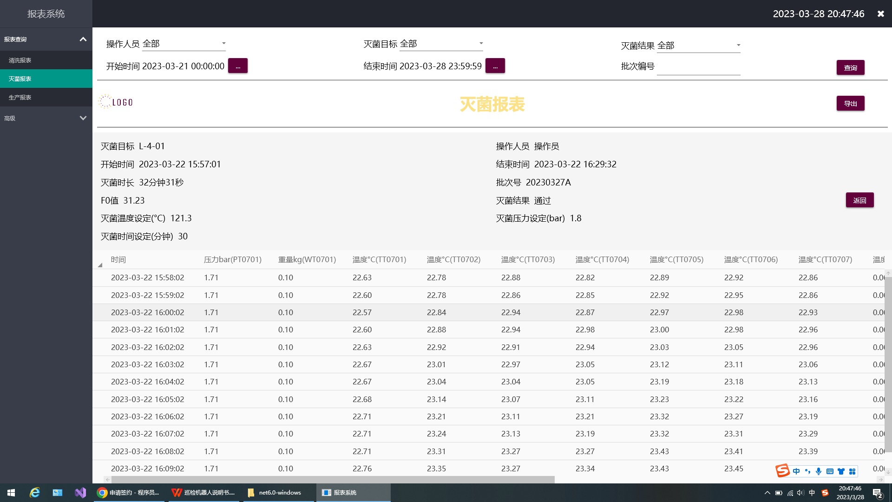The height and width of the screenshot is (502, 892).
Task: Open the soft keyboard from the Sogou bar
Action: click(x=830, y=471)
